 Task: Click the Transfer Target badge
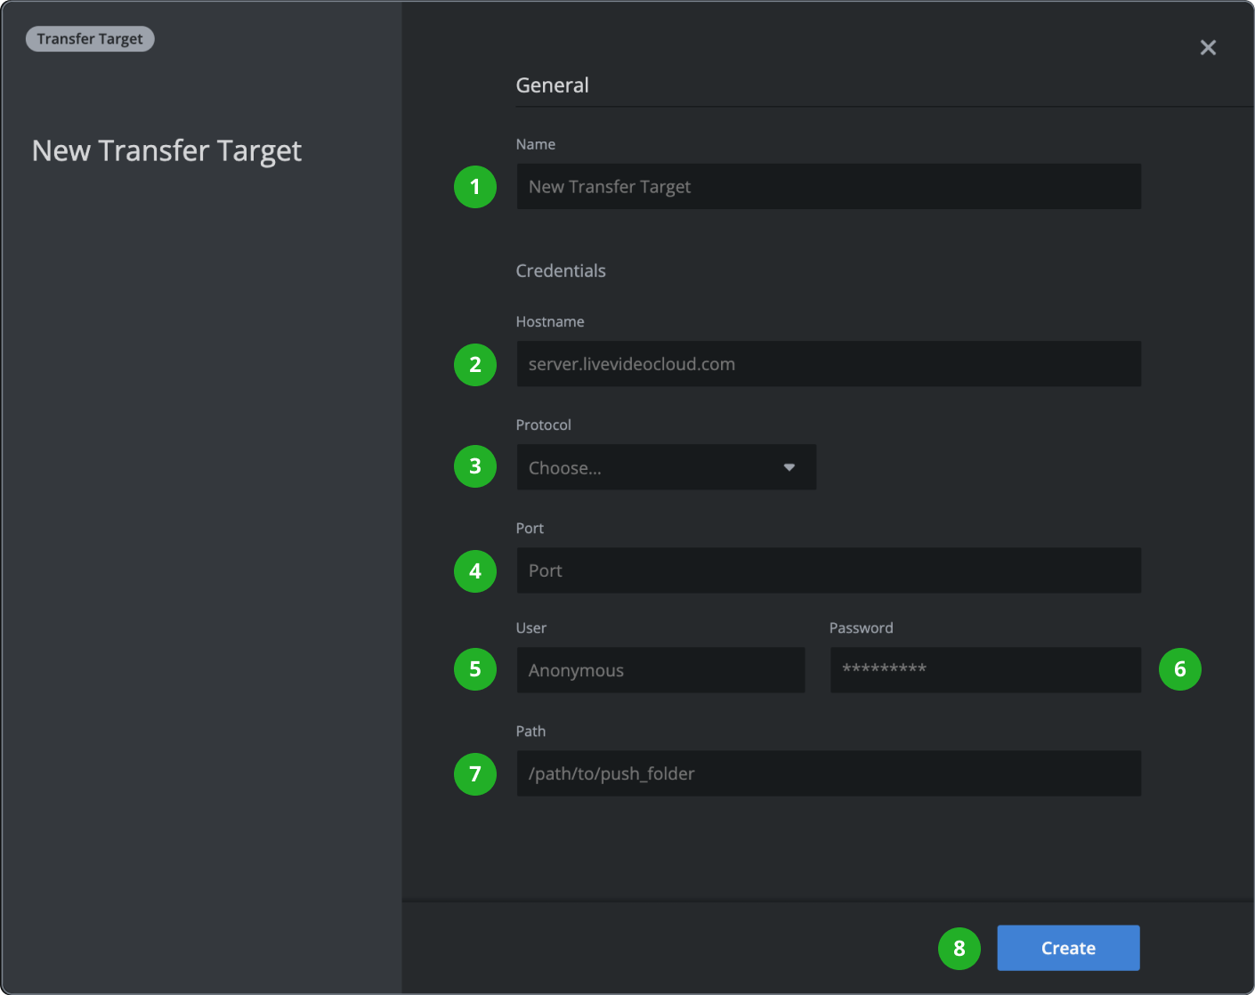pos(90,39)
